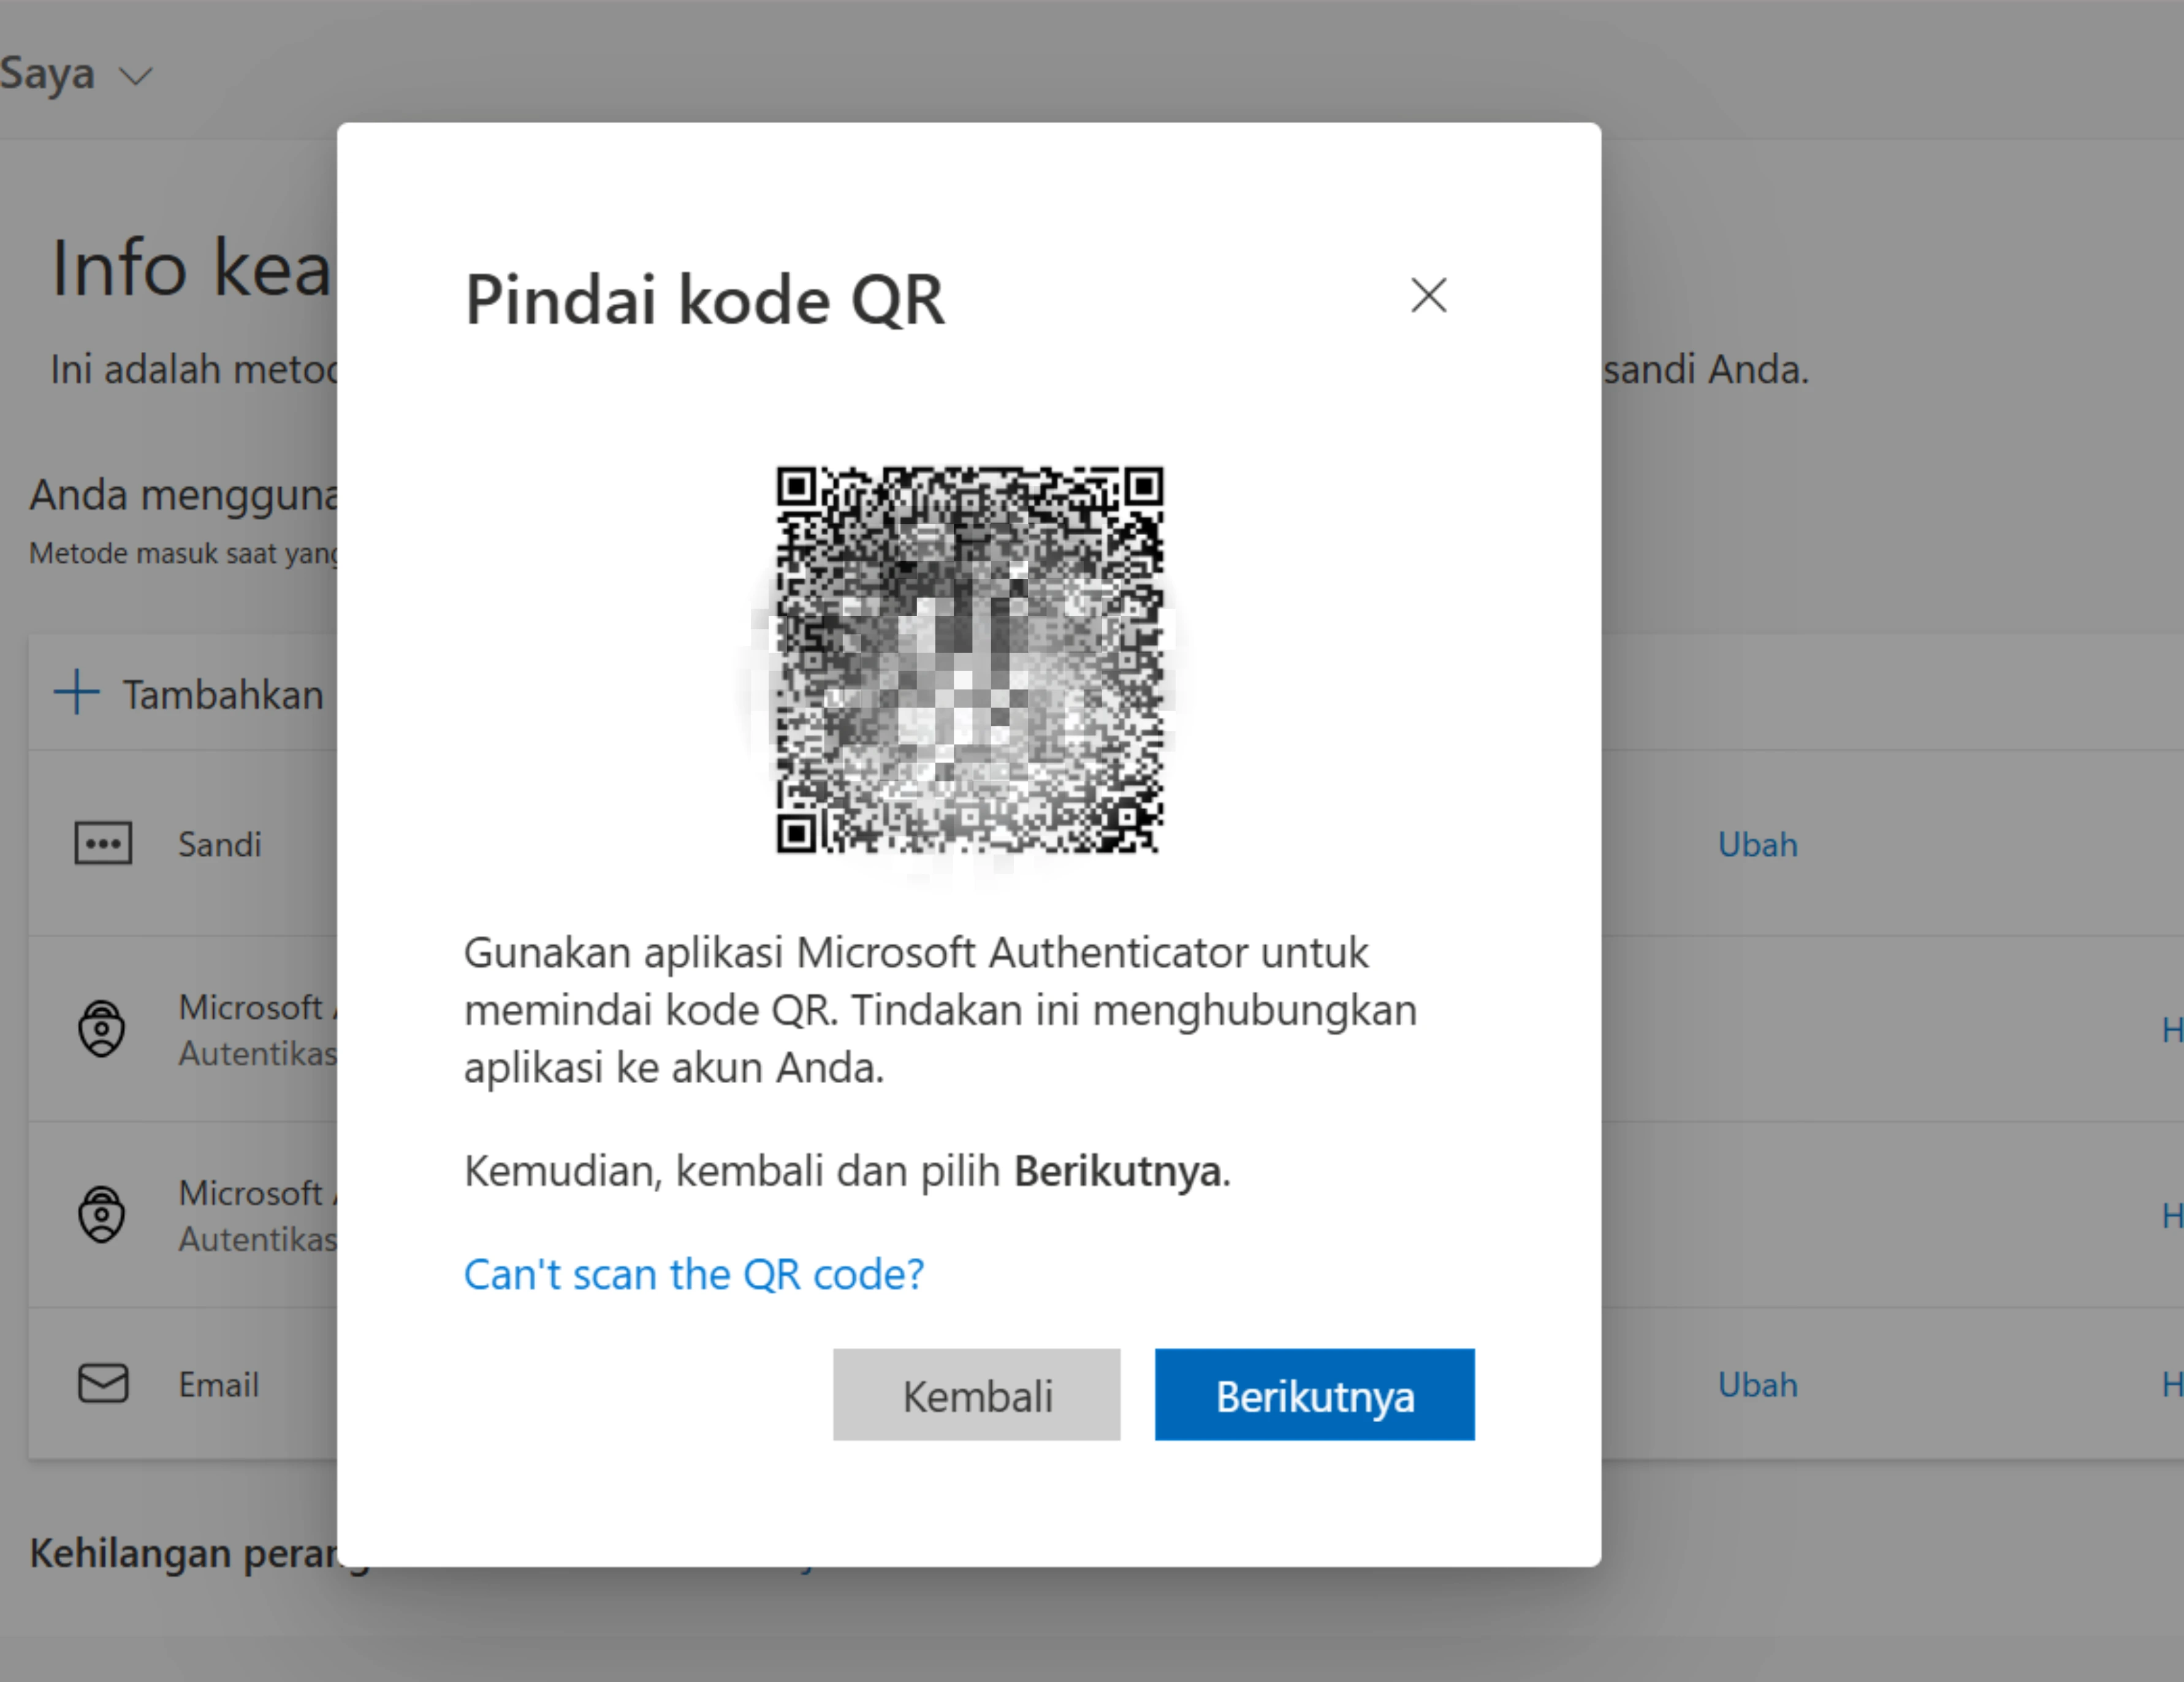Click the second Microsoft Authenticator avatar icon
The image size is (2184, 1682).
[103, 1214]
